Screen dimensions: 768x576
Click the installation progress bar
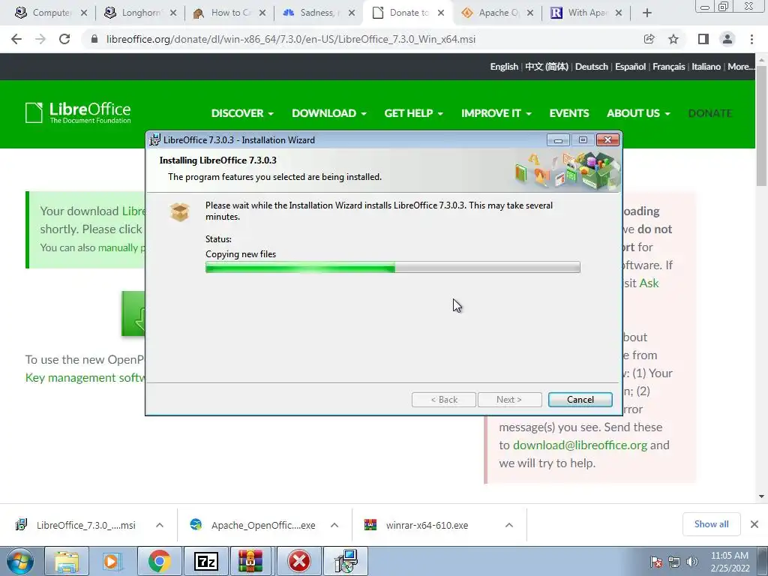tap(393, 267)
